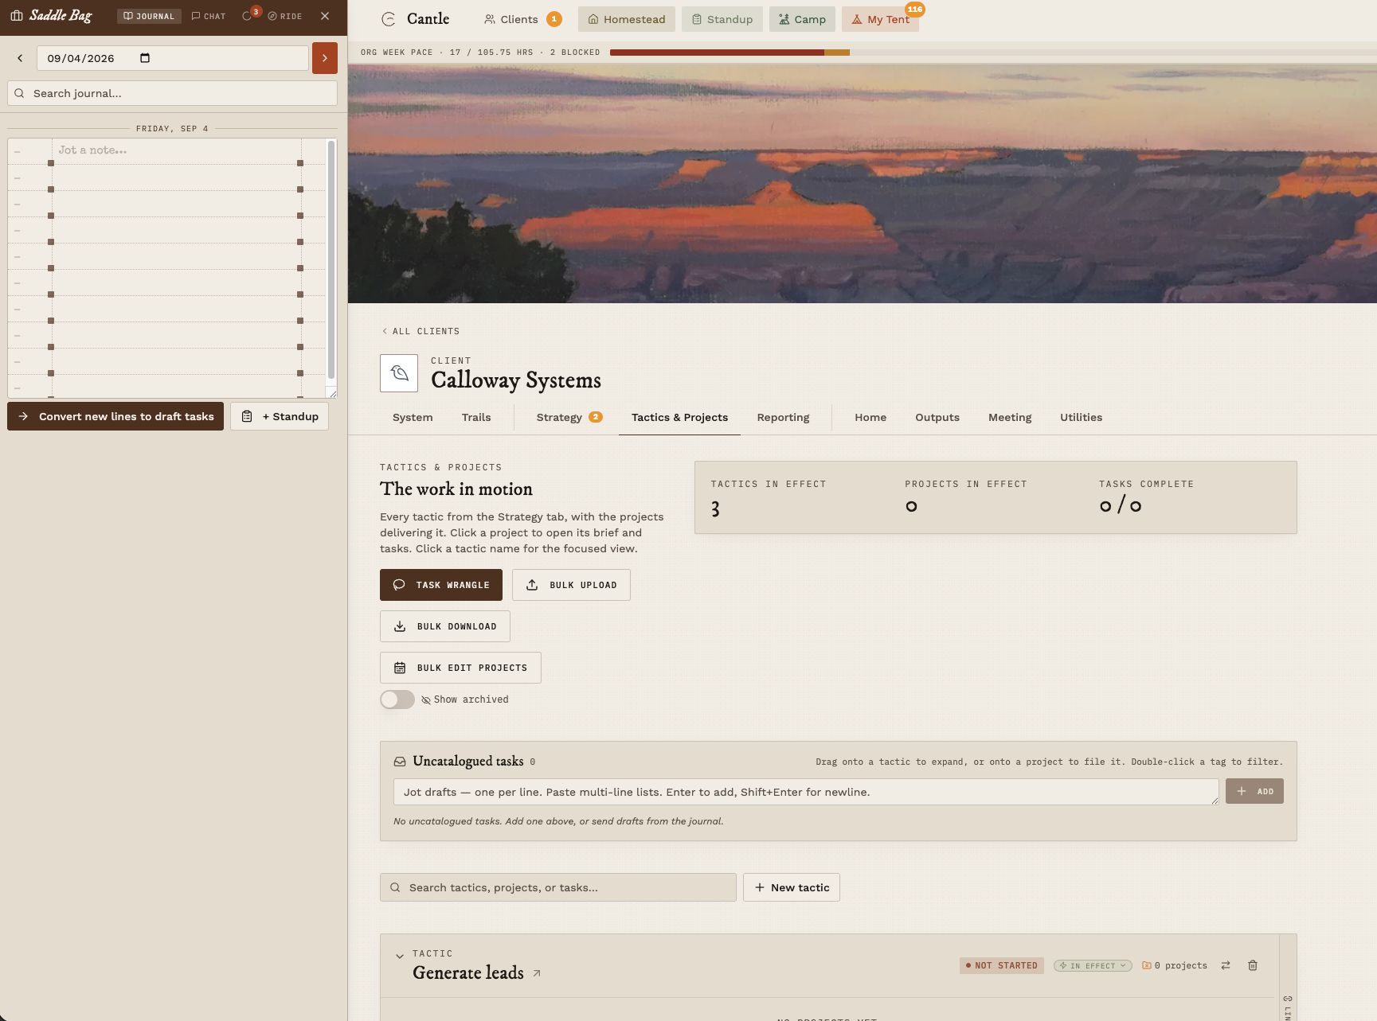This screenshot has width=1377, height=1021.
Task: Click the Bulk Upload button
Action: 571,585
